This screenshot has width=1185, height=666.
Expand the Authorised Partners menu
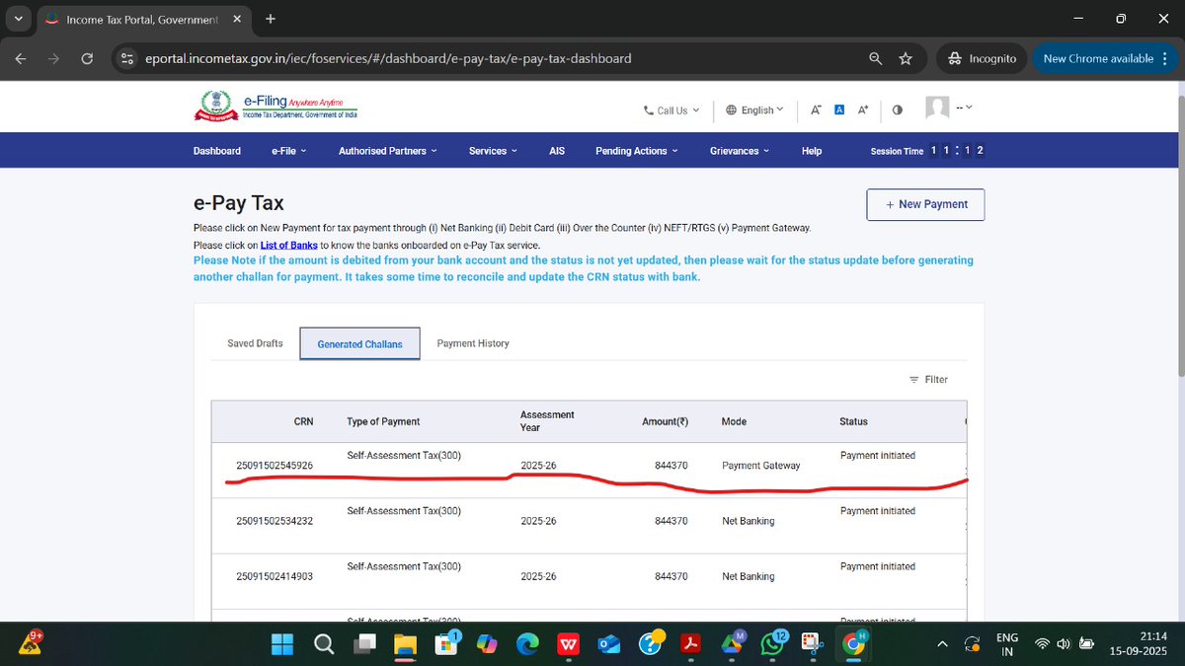[x=388, y=151]
